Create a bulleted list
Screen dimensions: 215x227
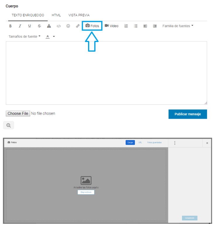[136, 26]
